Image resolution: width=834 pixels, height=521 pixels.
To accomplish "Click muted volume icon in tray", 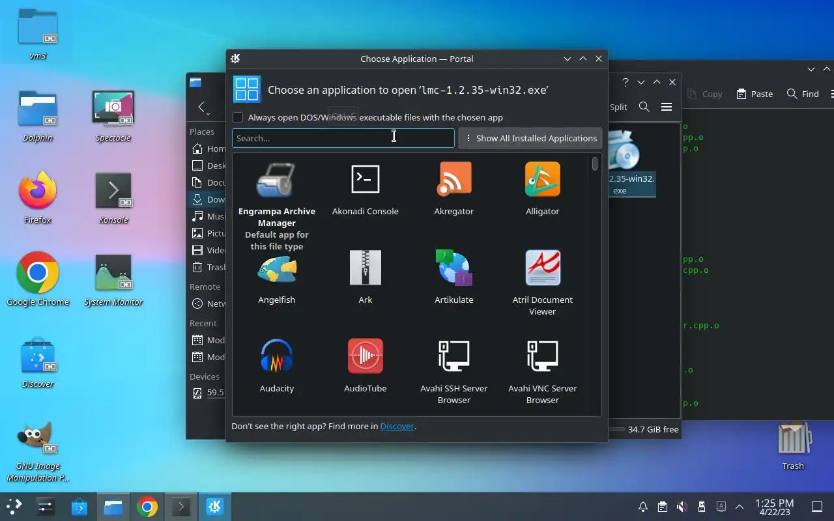I will (682, 507).
